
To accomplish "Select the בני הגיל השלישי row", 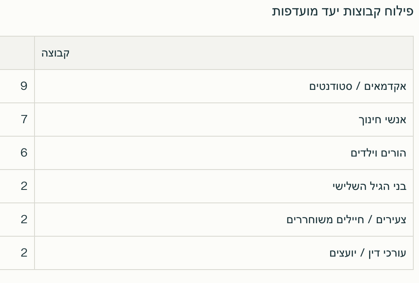I will pyautogui.click(x=207, y=186).
